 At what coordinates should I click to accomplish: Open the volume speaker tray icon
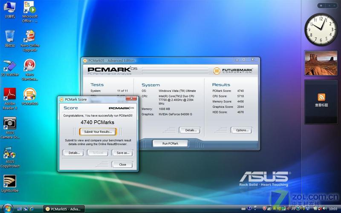(325, 209)
